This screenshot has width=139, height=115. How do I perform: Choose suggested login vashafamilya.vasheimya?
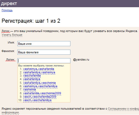coord(39,72)
